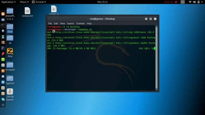This screenshot has width=205, height=115.
Task: Open the Files manager in the dock
Action: coord(3,19)
